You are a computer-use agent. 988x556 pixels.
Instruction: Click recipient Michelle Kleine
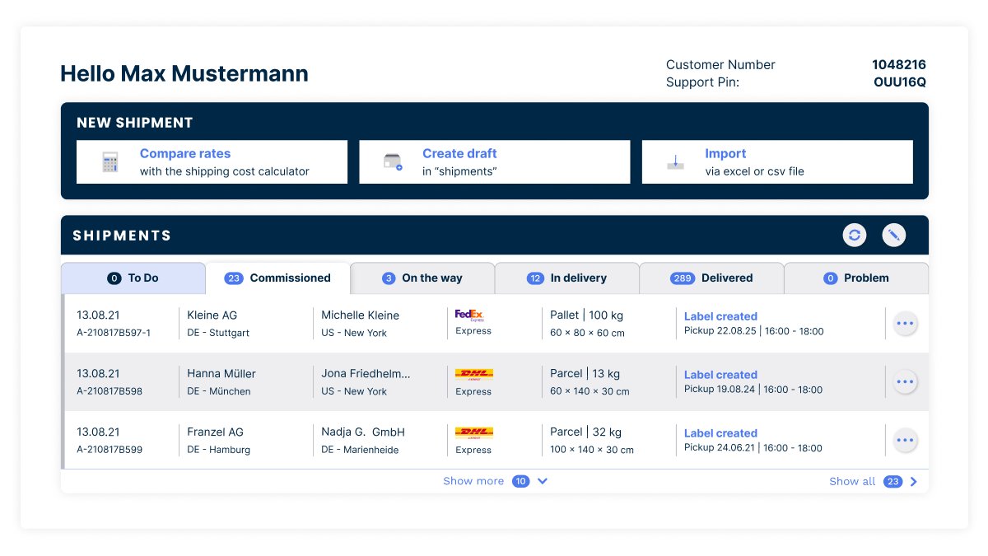click(360, 315)
